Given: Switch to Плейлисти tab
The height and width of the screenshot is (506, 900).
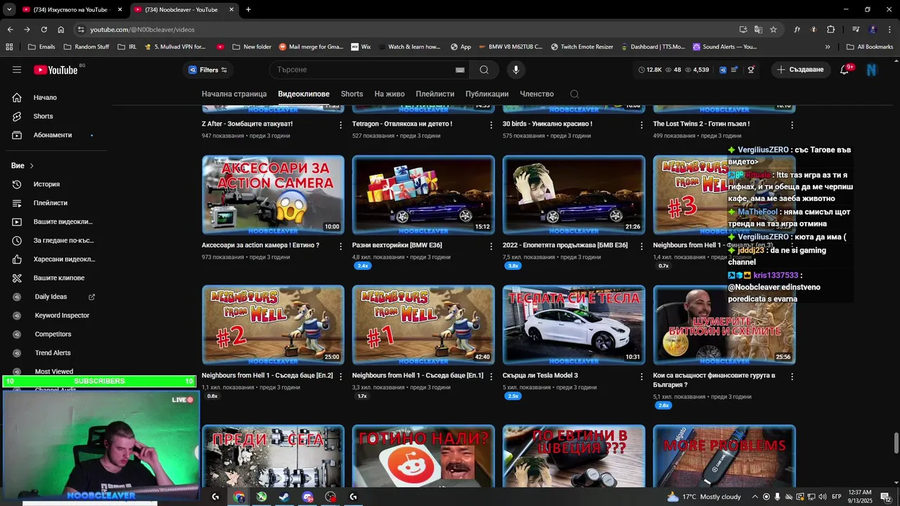Looking at the screenshot, I should click(x=435, y=94).
